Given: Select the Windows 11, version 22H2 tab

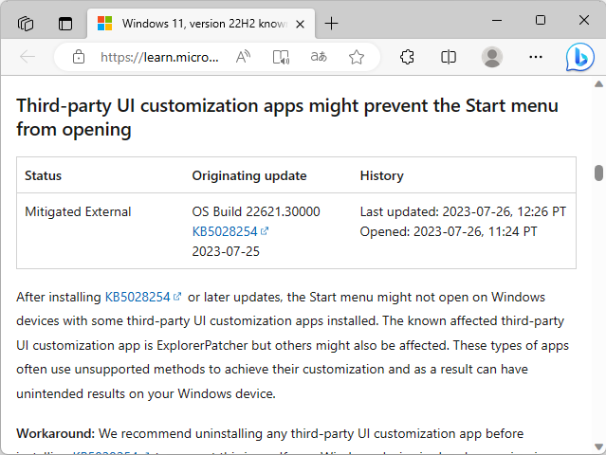Looking at the screenshot, I should (x=201, y=24).
